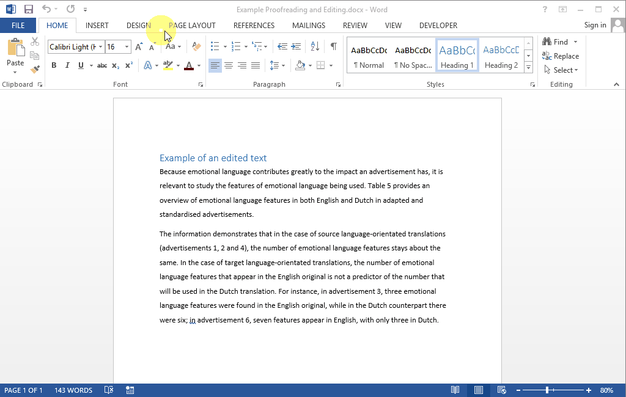
Task: Click the Replace button
Action: [561, 56]
